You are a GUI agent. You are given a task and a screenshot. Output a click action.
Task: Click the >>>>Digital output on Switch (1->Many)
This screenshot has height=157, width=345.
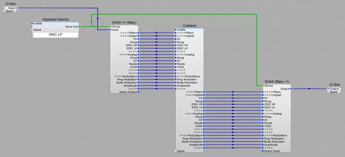point(138,36)
